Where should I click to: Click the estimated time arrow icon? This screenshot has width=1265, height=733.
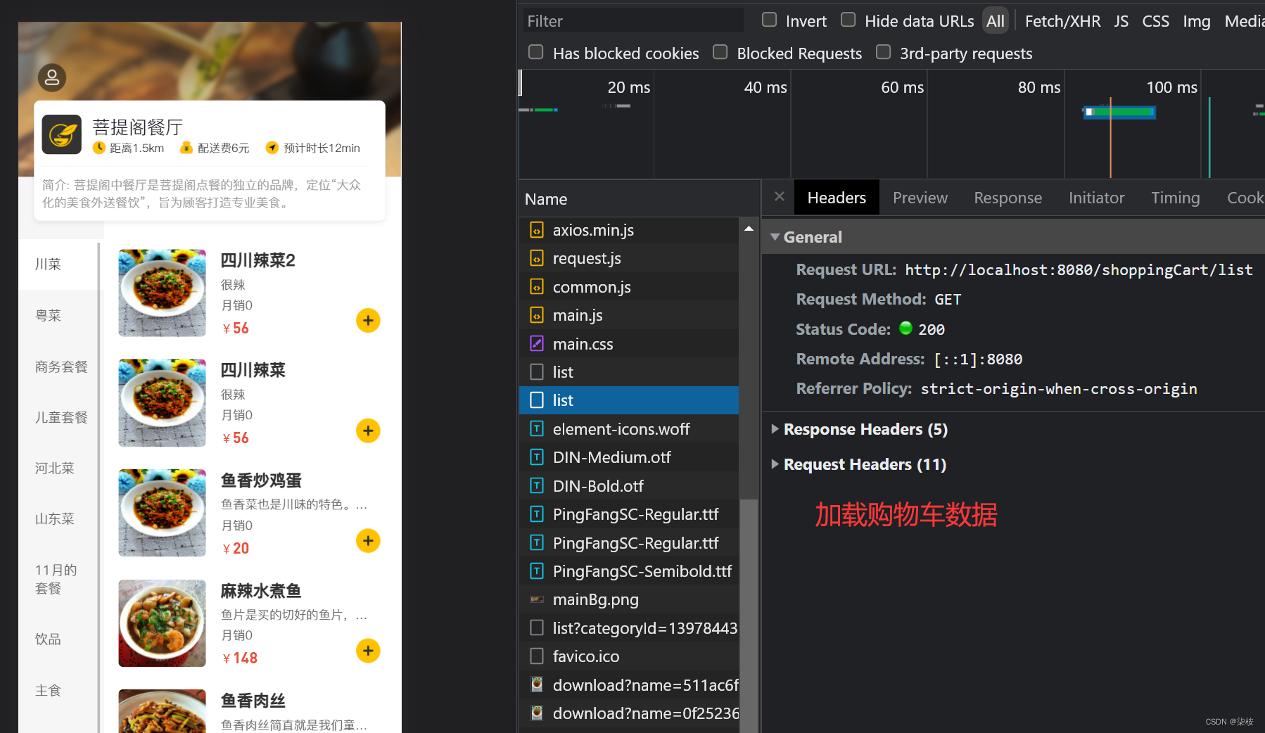pos(272,147)
